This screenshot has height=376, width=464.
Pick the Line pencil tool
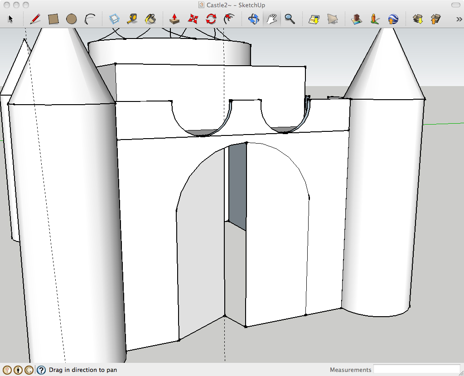[35, 19]
